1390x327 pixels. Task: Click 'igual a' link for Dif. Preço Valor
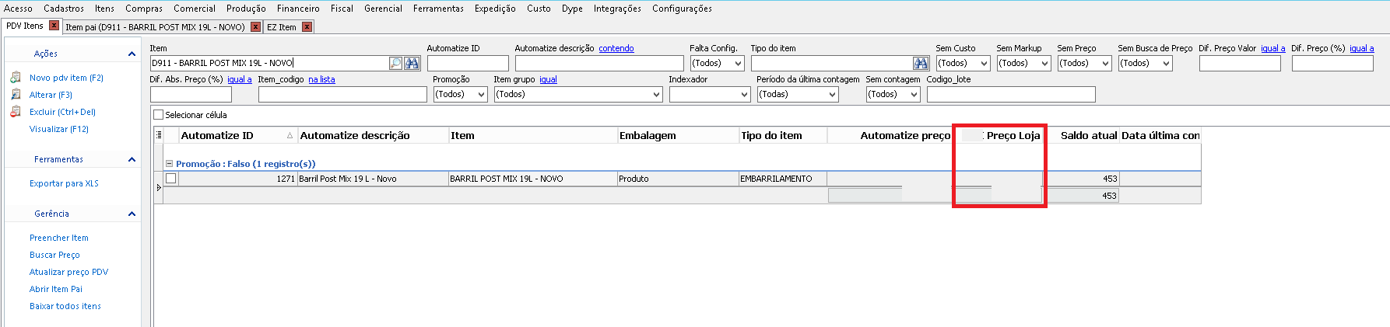pos(1272,48)
